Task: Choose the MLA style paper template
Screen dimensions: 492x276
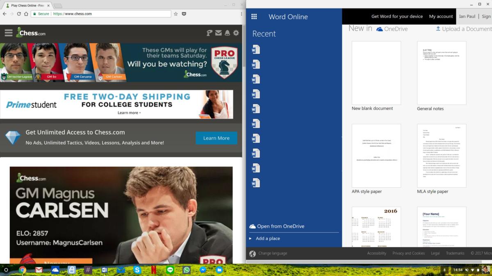Action: (442, 156)
